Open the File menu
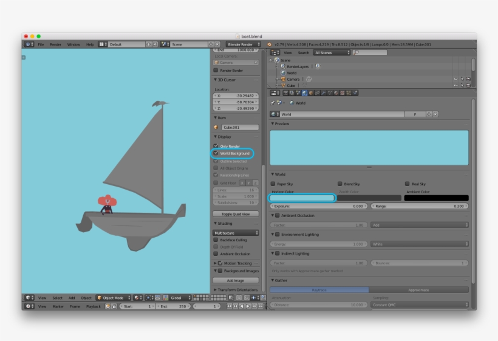Viewport: 498px width, 341px height. coord(41,44)
